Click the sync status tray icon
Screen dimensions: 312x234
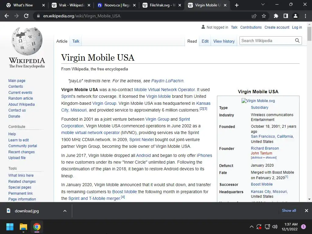click(259, 227)
